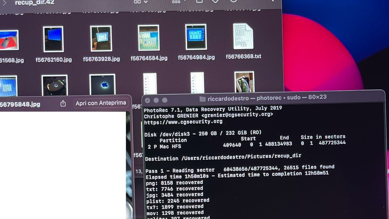Click the folder proxy icon in Terminal title bar

(x=202, y=99)
